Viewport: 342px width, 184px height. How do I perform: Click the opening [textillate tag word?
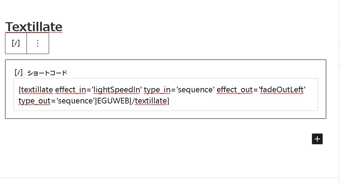point(36,89)
